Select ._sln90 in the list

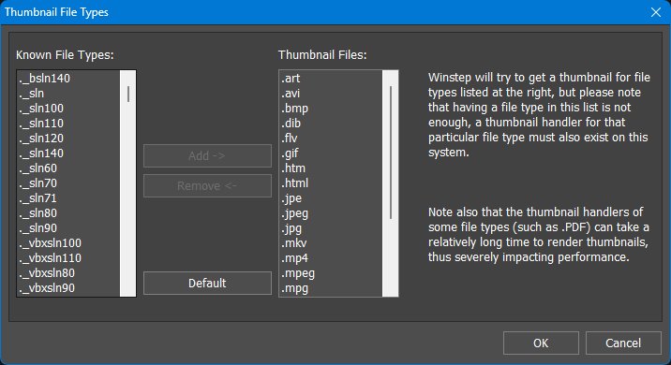click(x=68, y=227)
